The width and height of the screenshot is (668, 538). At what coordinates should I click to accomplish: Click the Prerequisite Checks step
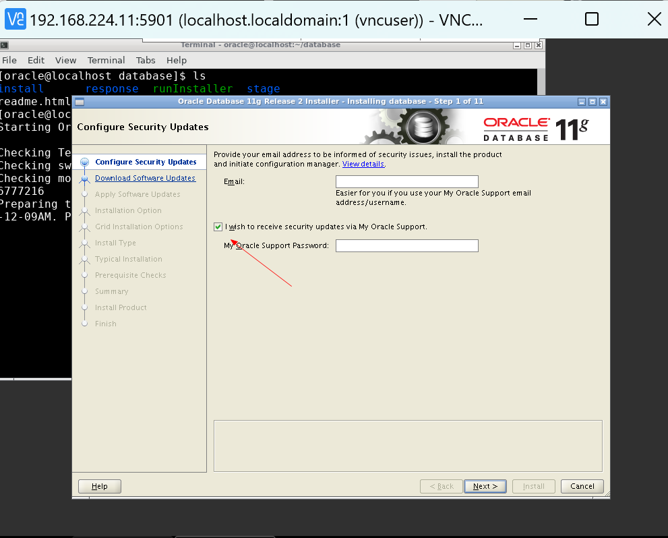pyautogui.click(x=130, y=275)
